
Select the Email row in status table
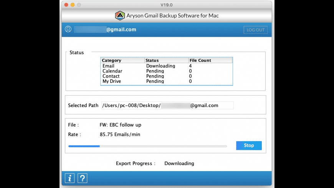[x=167, y=66]
